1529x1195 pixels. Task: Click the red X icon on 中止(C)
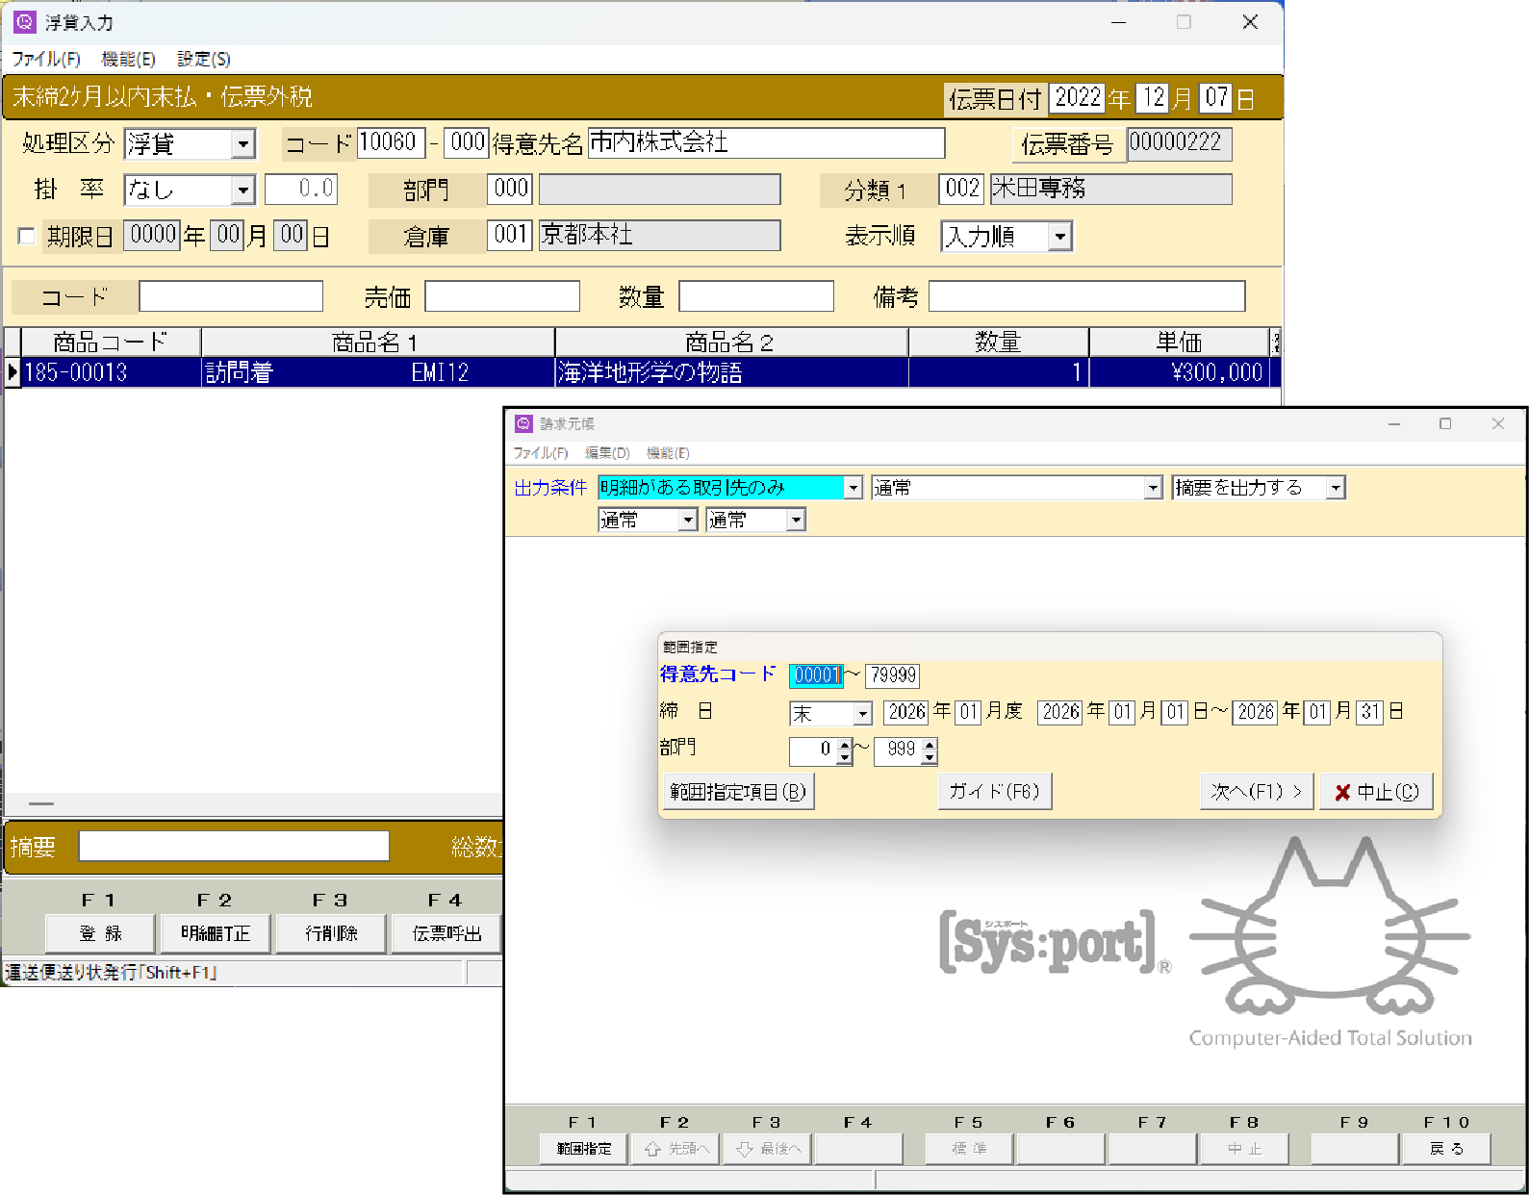click(x=1342, y=792)
